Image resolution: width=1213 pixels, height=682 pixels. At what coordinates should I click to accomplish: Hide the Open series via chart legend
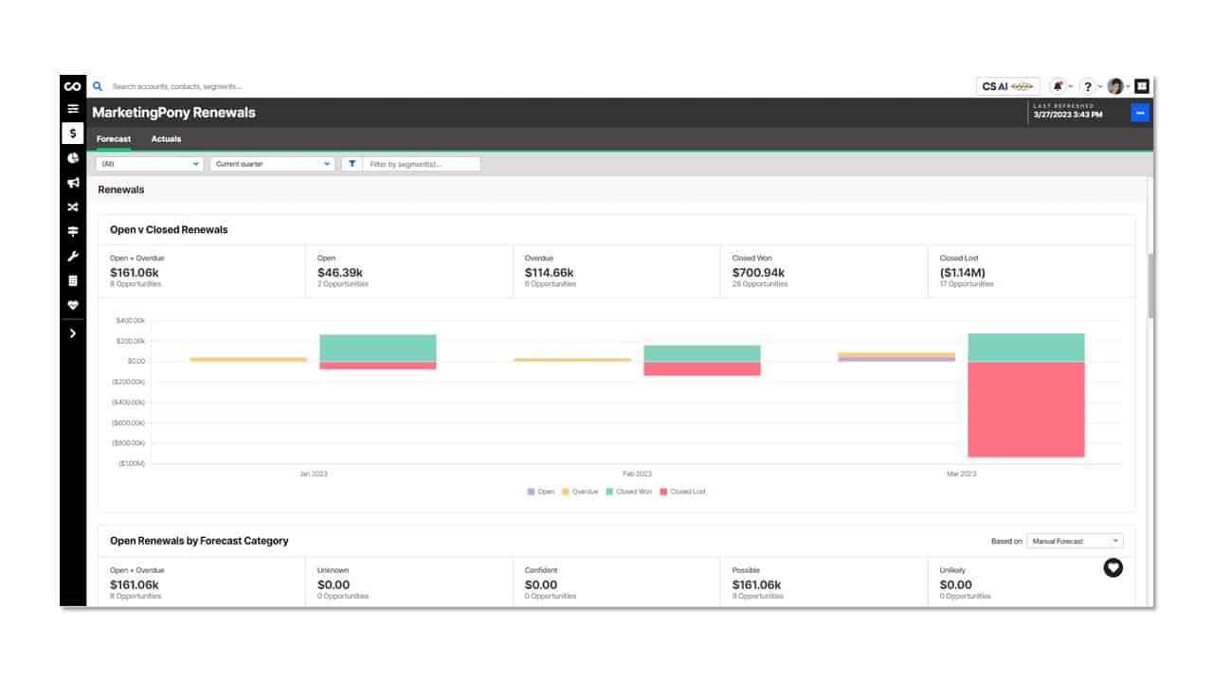pos(538,491)
